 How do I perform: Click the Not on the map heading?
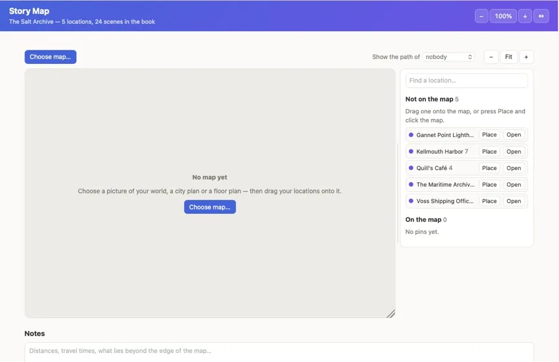coord(429,99)
